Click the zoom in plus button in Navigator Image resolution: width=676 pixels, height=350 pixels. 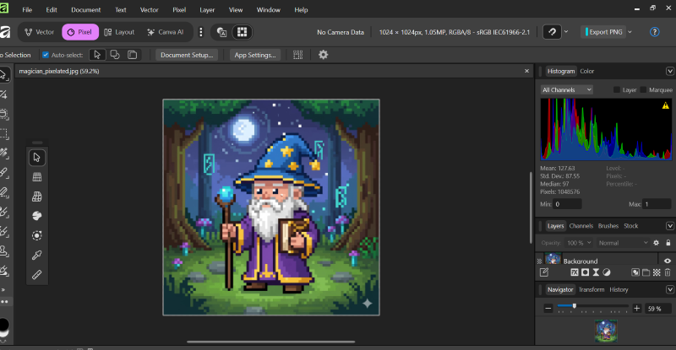click(x=636, y=308)
